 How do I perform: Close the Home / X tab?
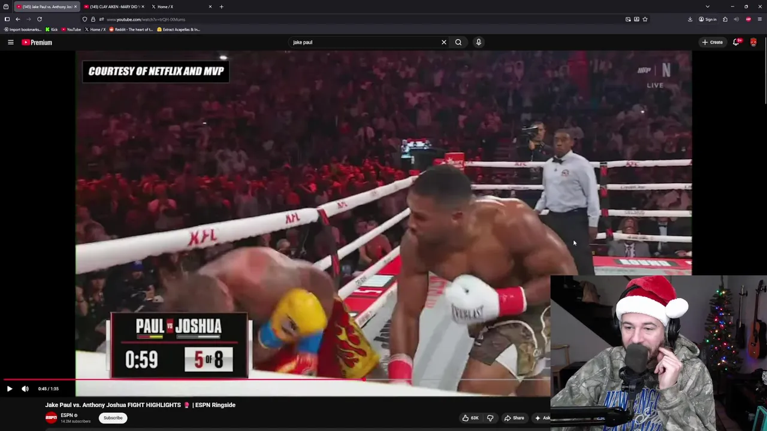(210, 7)
